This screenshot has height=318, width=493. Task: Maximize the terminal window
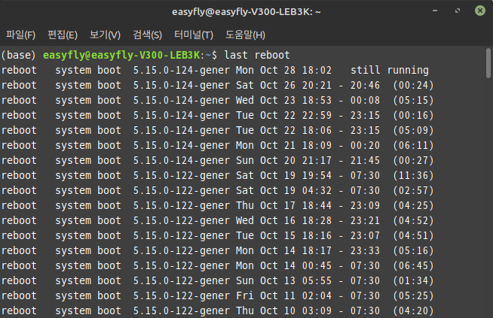458,11
